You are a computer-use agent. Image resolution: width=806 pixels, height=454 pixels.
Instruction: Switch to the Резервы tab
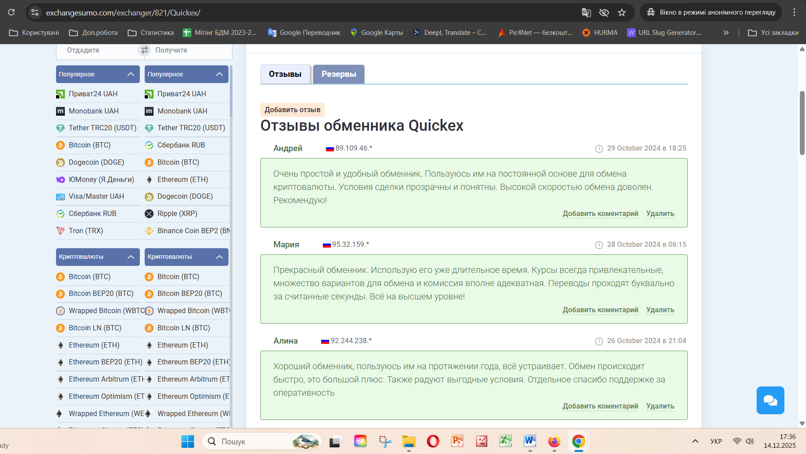coord(339,74)
